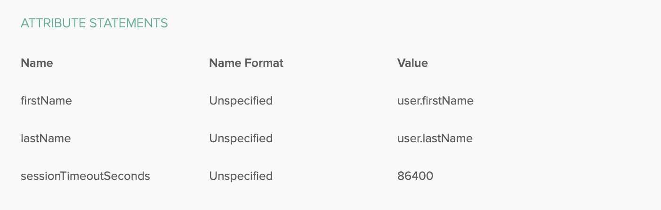The height and width of the screenshot is (210, 661).
Task: Click the word ATTRIBUTE in the heading
Action: click(54, 23)
